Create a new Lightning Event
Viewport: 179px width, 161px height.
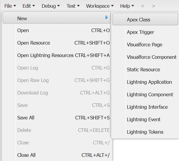[145, 120]
